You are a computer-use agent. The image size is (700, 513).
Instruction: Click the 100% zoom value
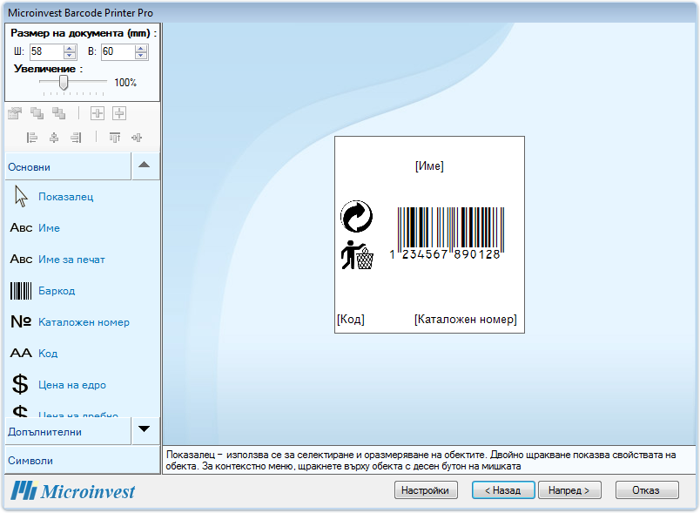[x=125, y=83]
